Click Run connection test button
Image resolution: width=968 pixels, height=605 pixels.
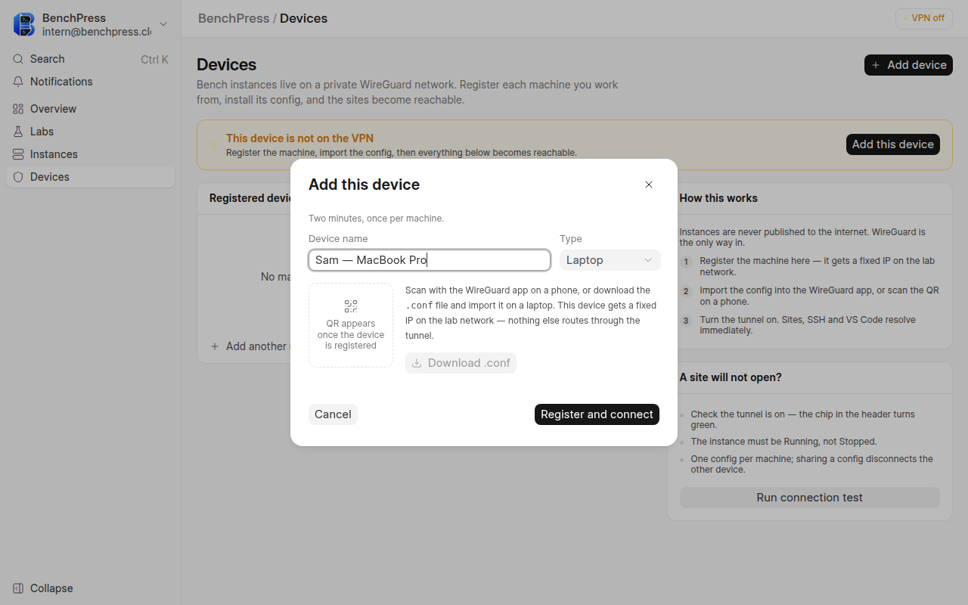click(810, 498)
